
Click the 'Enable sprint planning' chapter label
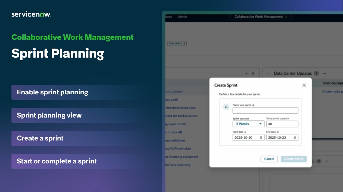click(x=53, y=92)
